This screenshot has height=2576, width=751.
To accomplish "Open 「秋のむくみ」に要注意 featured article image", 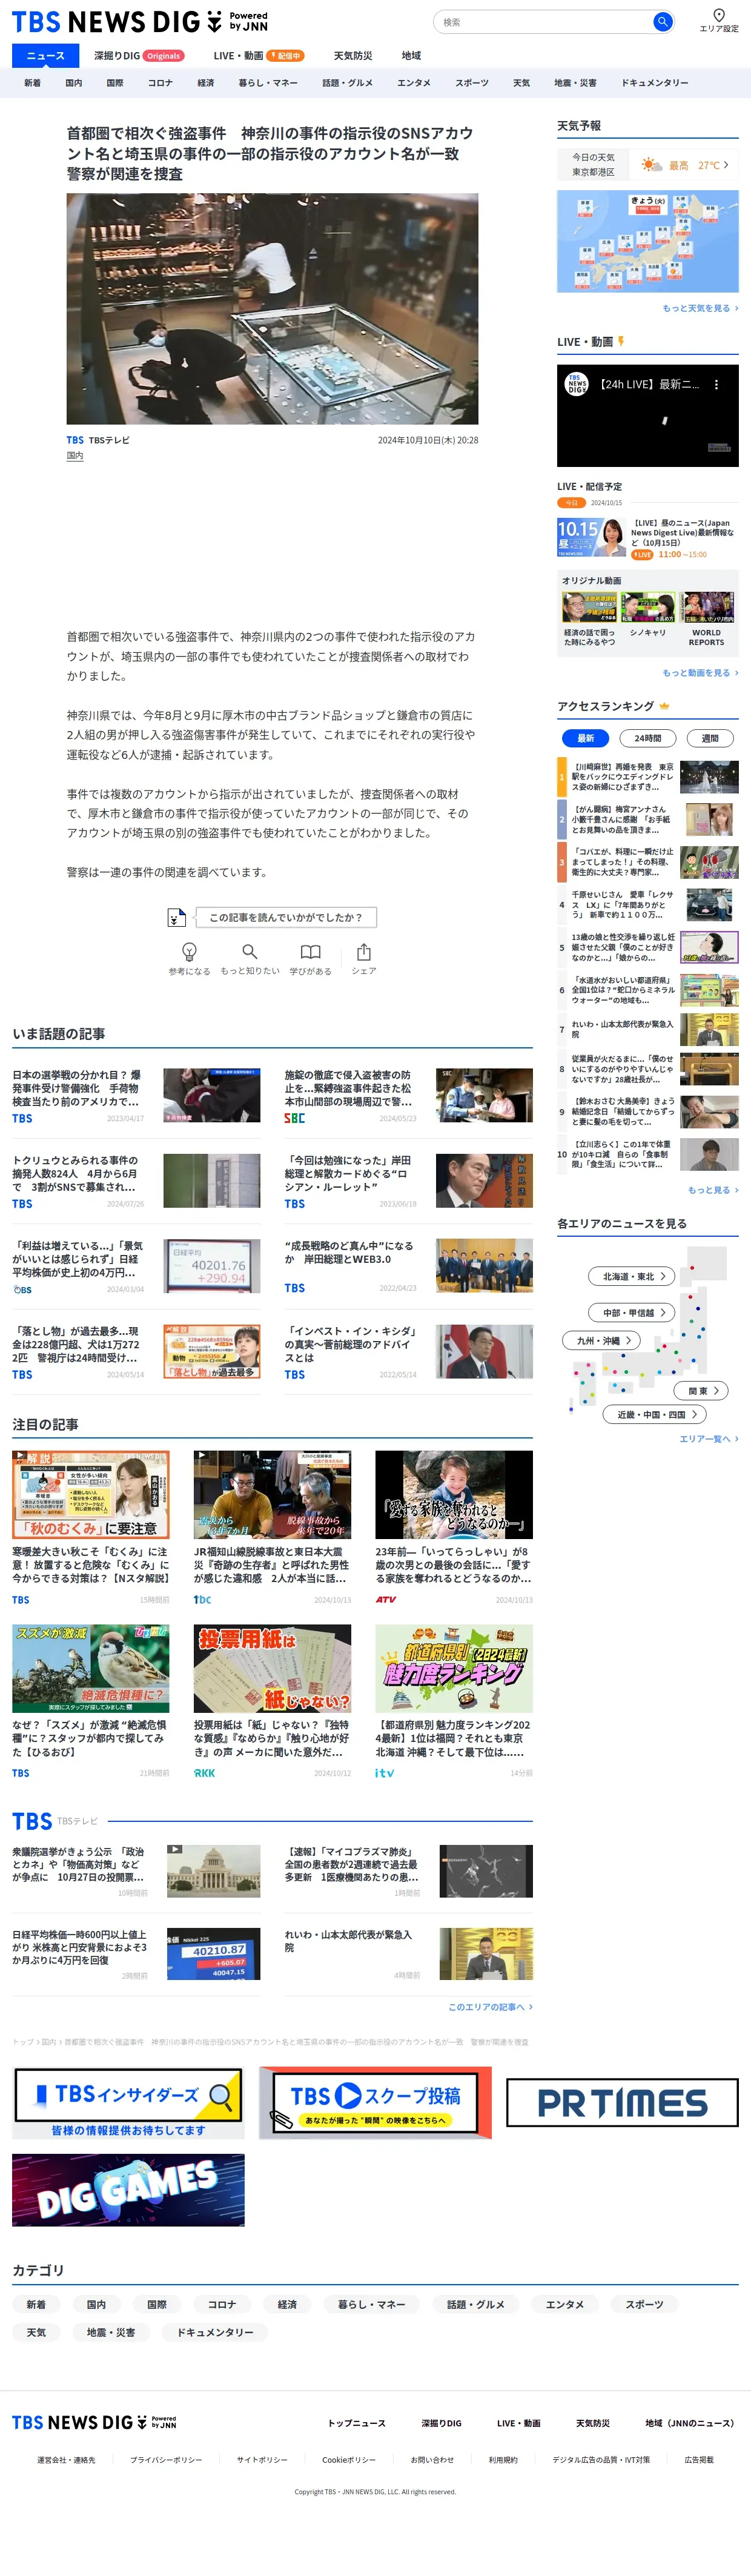I will [91, 1495].
